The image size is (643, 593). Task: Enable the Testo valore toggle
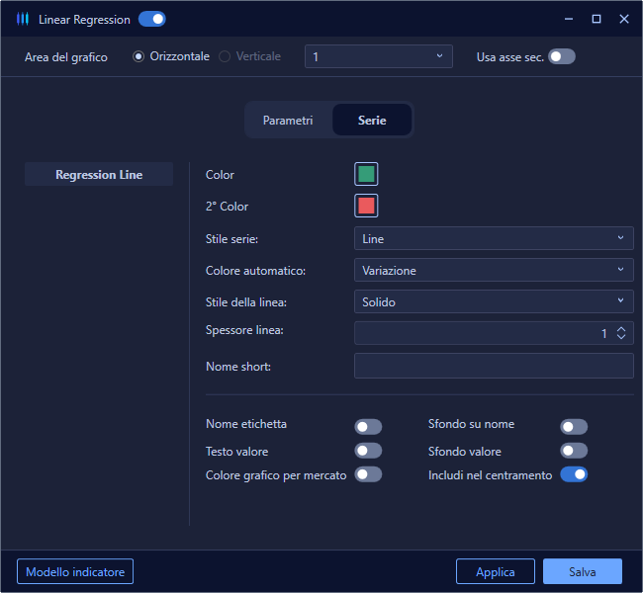368,451
